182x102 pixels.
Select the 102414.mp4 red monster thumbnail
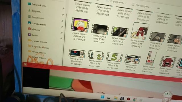point(140,31)
